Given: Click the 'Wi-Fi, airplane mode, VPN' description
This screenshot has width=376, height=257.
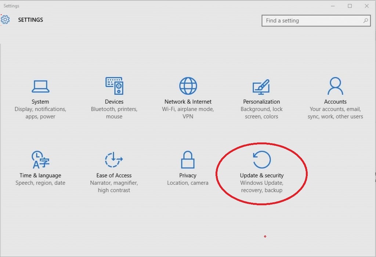Looking at the screenshot, I should click(188, 113).
